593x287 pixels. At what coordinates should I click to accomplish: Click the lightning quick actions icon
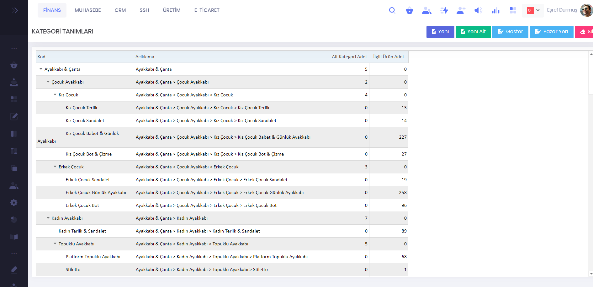pyautogui.click(x=444, y=11)
